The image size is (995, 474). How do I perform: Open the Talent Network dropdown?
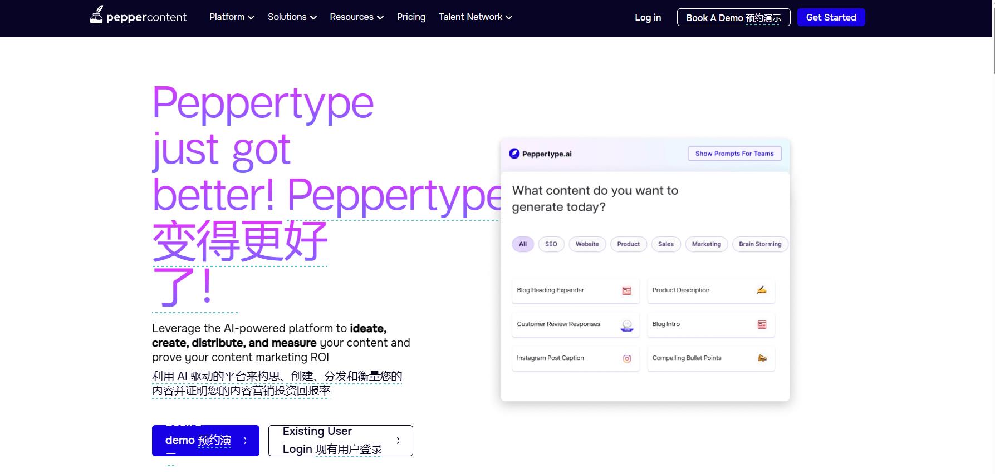(476, 17)
